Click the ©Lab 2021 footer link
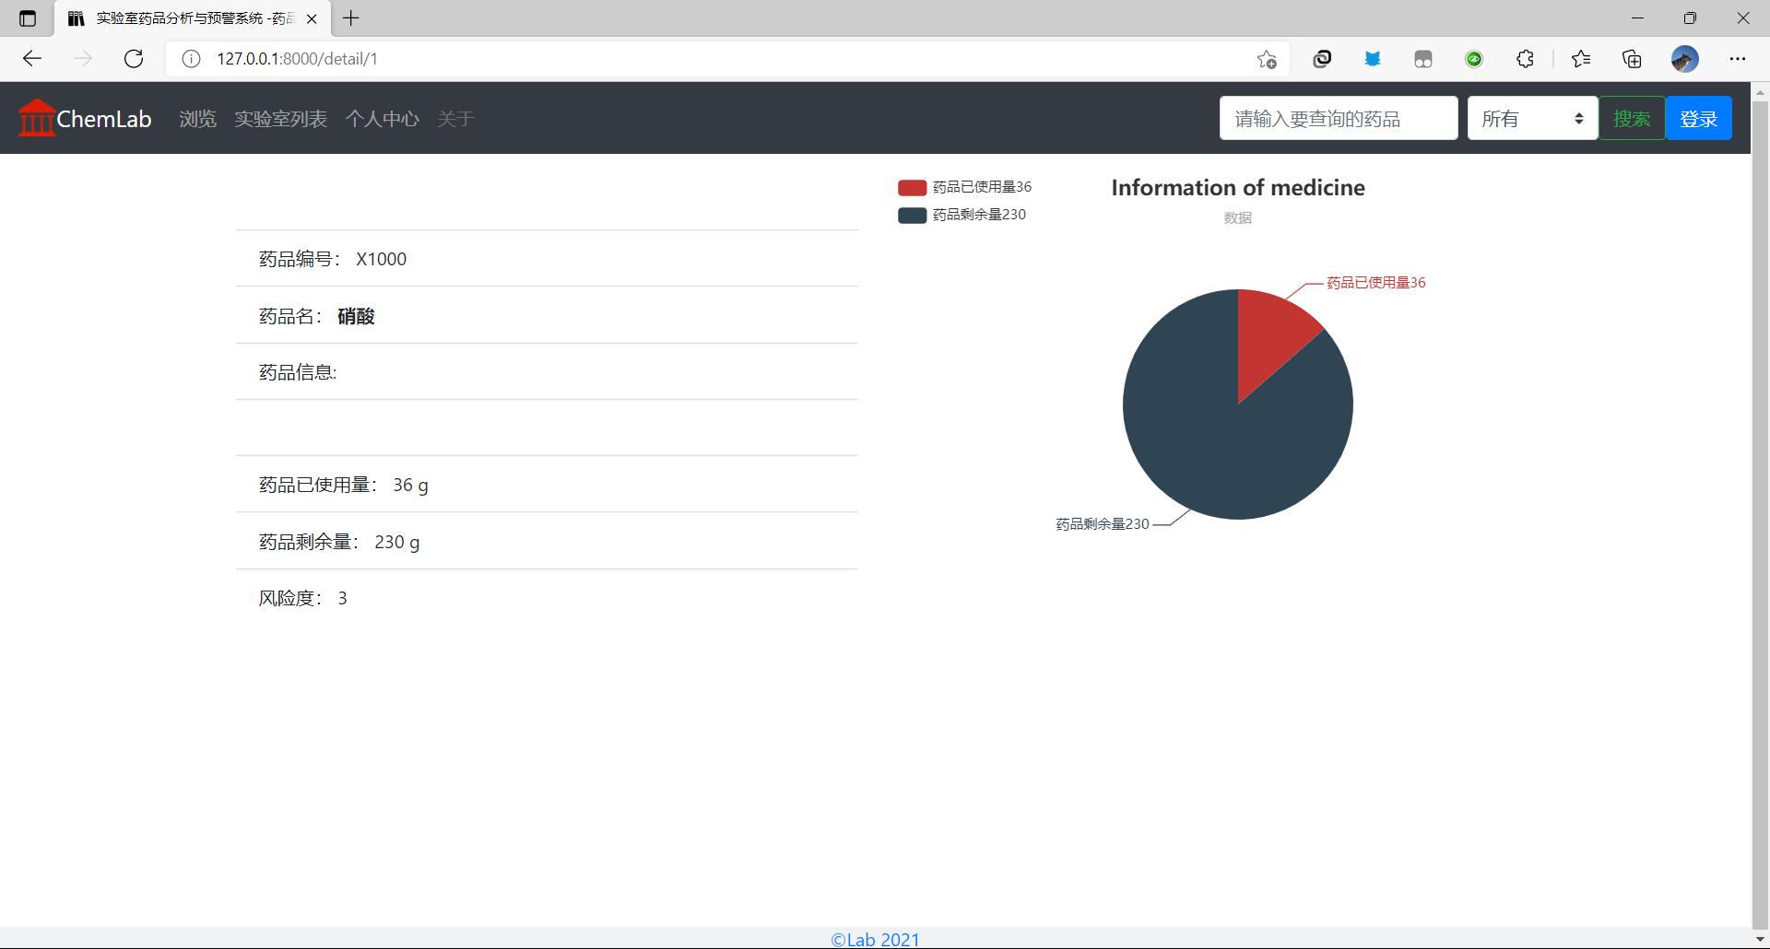The image size is (1770, 949). (876, 940)
